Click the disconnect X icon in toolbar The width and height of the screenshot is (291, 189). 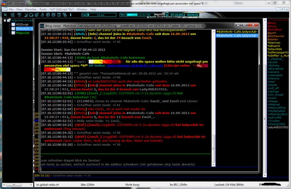[x=5, y=15]
